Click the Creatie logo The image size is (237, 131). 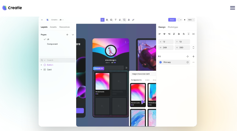[x=12, y=8]
